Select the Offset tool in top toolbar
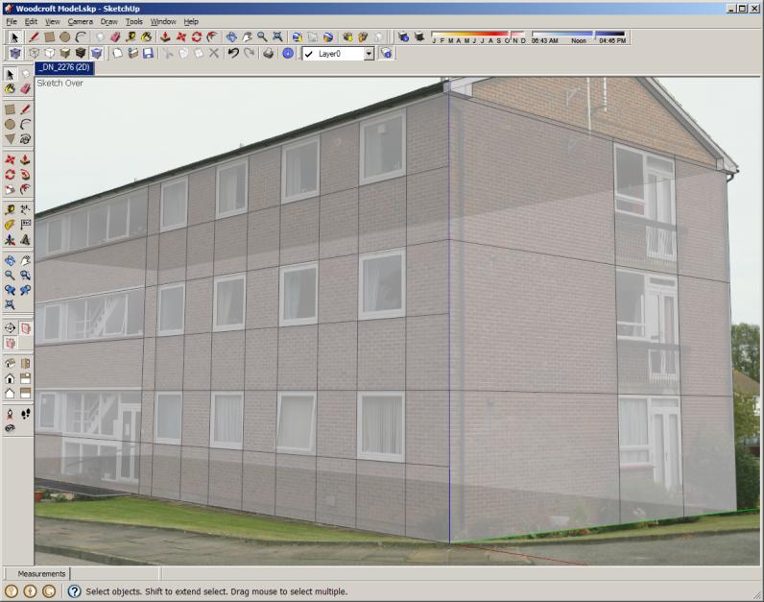 pos(212,37)
